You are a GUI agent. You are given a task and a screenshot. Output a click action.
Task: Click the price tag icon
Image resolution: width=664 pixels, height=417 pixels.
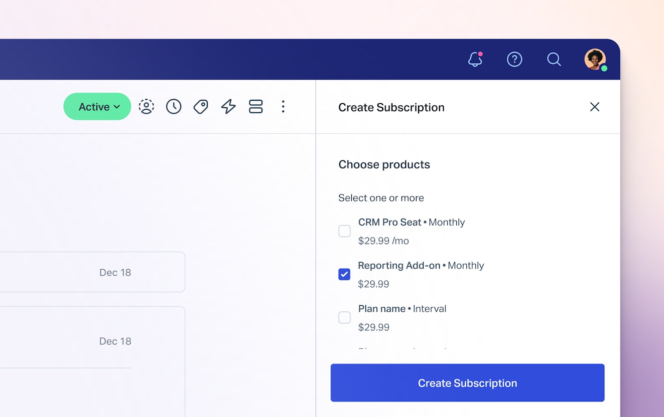(x=201, y=107)
